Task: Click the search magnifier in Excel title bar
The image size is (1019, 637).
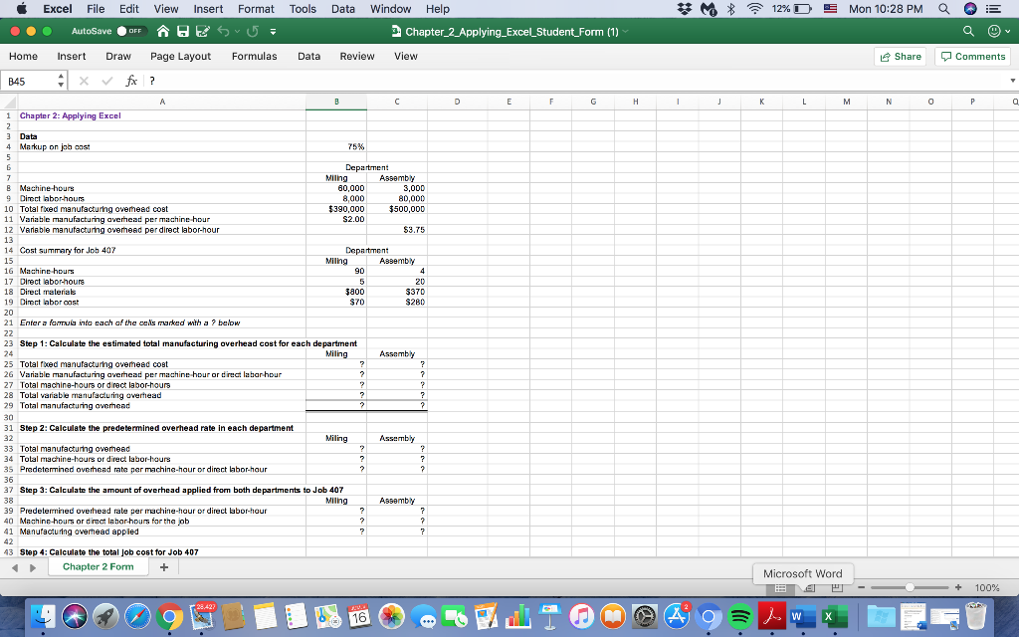Action: point(968,31)
